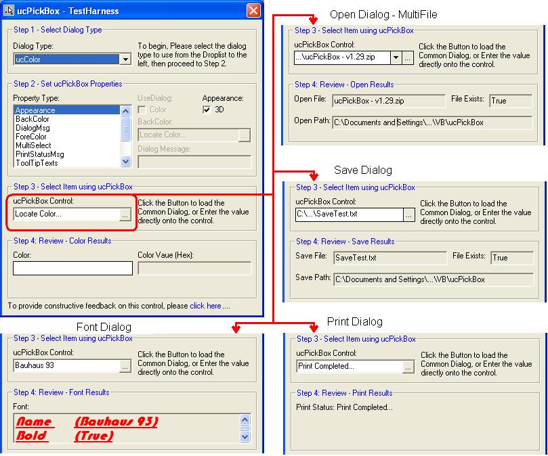Screen dimensions: 548x456
Task: Click the Locate Color input field
Action: point(65,214)
